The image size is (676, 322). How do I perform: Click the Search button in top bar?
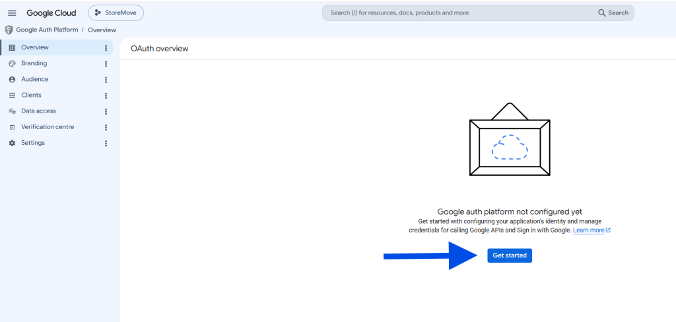tap(613, 13)
